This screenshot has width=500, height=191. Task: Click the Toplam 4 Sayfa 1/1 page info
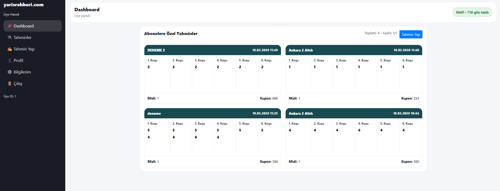tap(380, 33)
